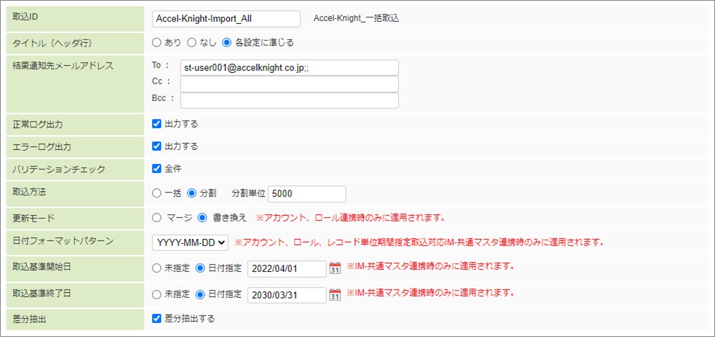The image size is (715, 337).
Task: Toggle エラーログ出力 出力する checkbox
Action: 158,146
